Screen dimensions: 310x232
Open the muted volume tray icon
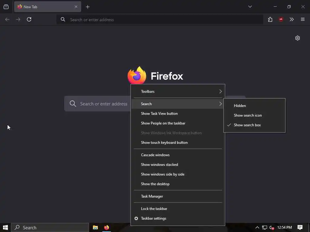(x=272, y=228)
